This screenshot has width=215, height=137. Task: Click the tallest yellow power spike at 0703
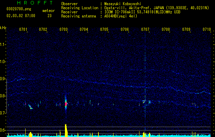[66, 130]
